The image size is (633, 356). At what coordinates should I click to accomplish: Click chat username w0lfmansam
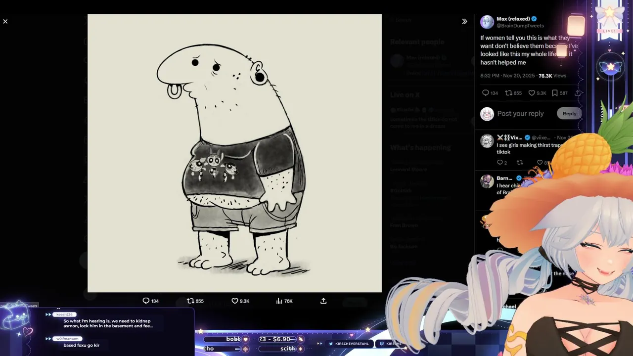pos(67,339)
